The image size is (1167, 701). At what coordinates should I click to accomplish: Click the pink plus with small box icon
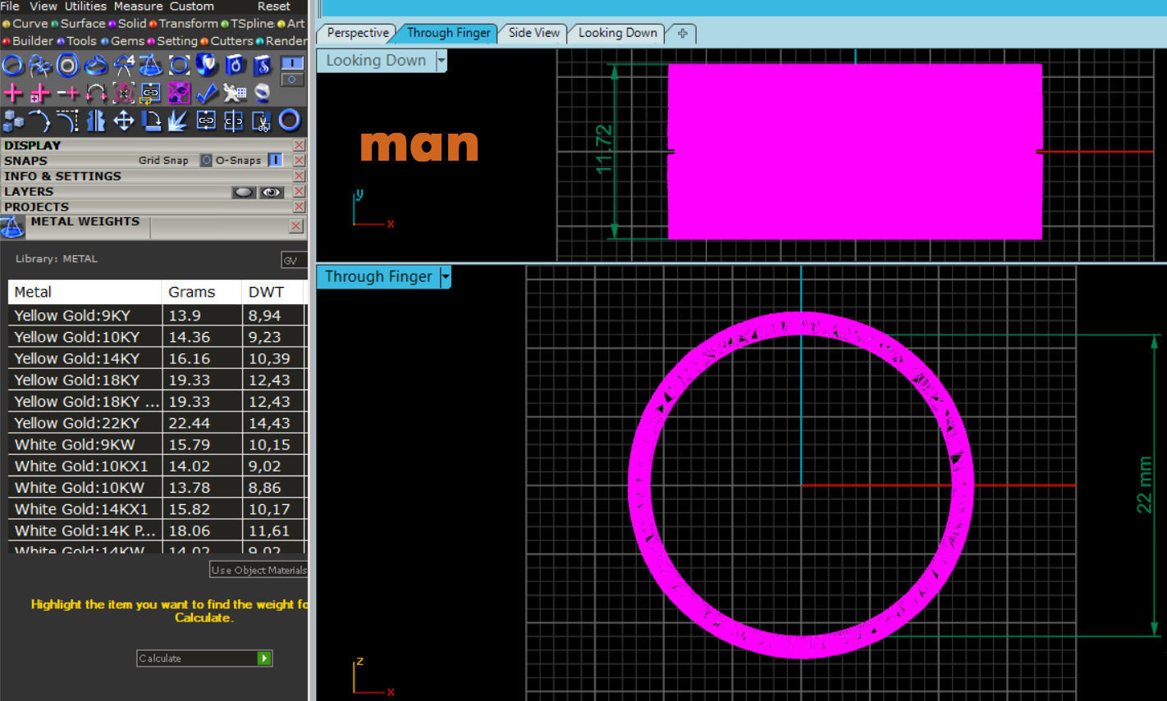(x=40, y=93)
